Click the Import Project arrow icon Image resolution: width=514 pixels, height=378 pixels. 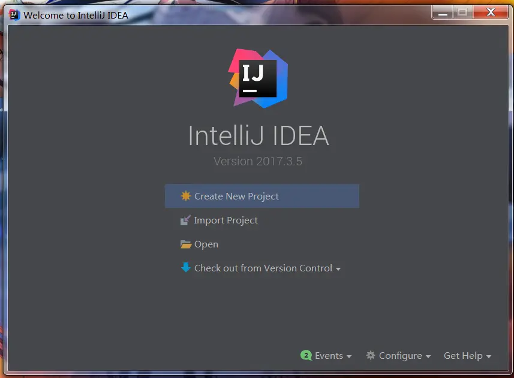185,220
